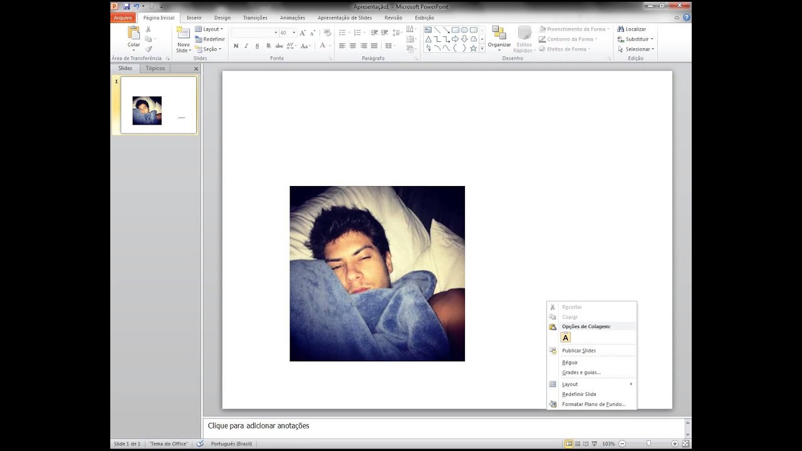
Task: Choose Publicar Slides in context menu
Action: pyautogui.click(x=591, y=351)
